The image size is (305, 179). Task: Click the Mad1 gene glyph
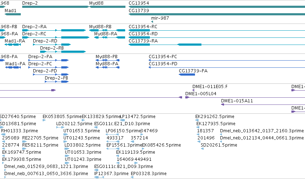[x=13, y=14]
